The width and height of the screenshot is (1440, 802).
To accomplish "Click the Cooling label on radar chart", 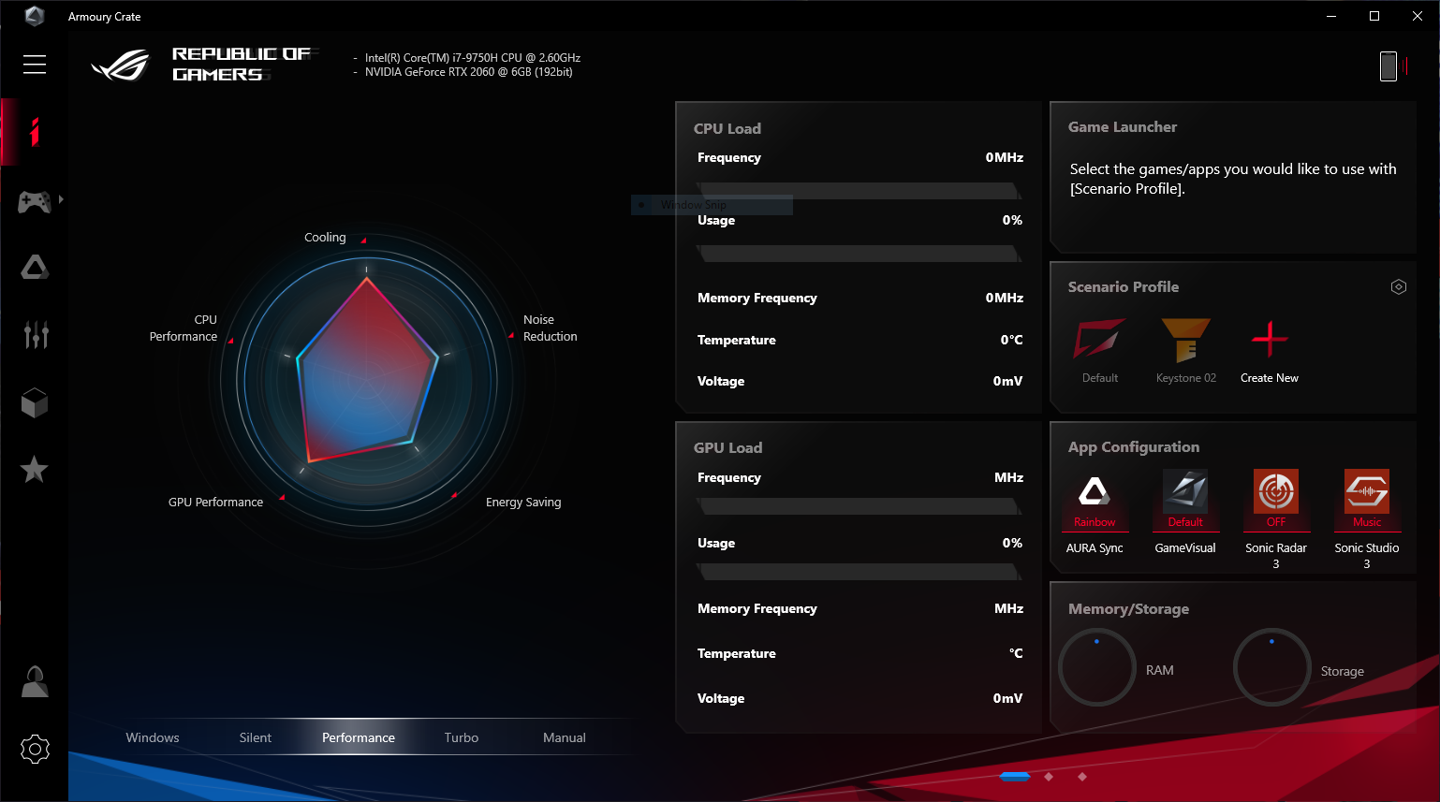I will 325,238.
